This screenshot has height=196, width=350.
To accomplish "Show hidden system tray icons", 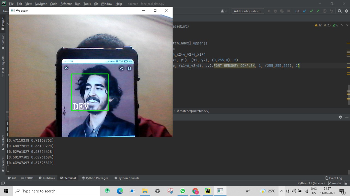I will [x=281, y=191].
